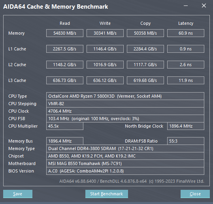This screenshot has height=204, width=213.
Task: Select L3 Cache Copy 619.68 GB/s
Action: tap(145, 80)
